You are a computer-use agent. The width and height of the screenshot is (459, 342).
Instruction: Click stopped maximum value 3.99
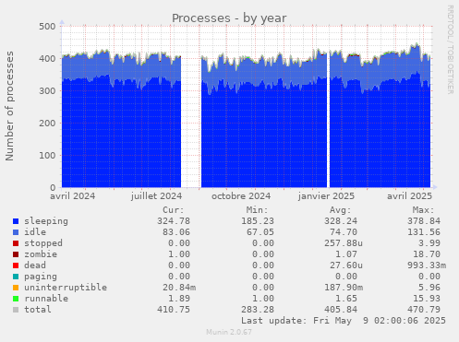coord(429,243)
